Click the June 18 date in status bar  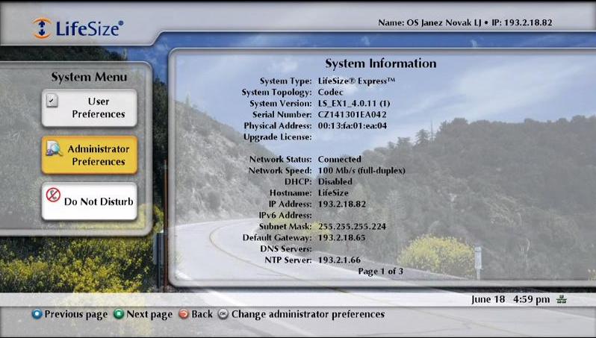coord(488,299)
